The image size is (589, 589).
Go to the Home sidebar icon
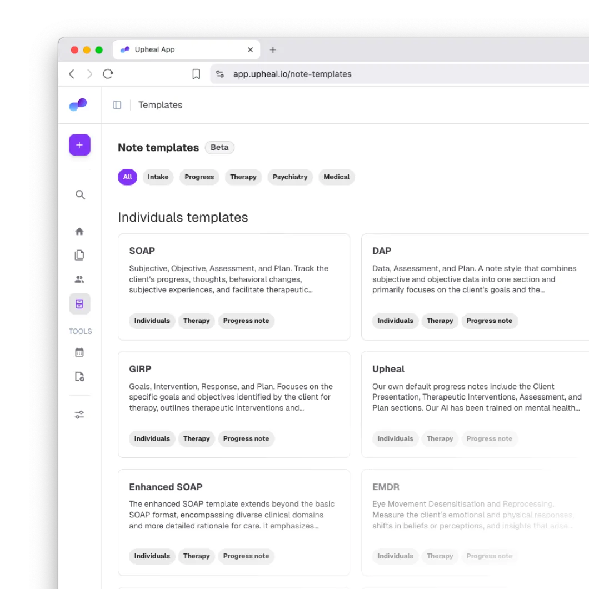(x=79, y=231)
